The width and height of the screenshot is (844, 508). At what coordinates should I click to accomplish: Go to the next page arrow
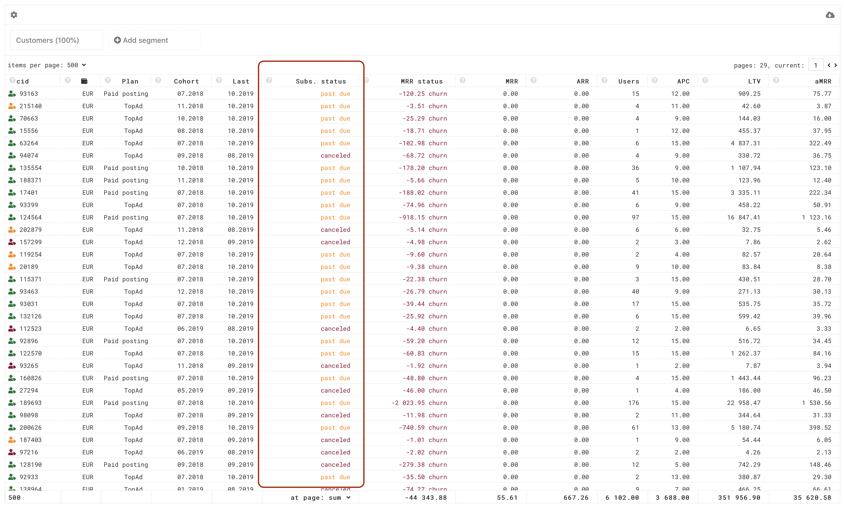point(835,65)
